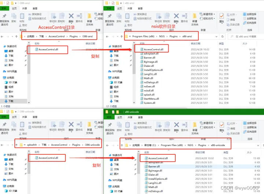Click Paste icon in i386-ansi window ribbon
Viewport: 264px width, 194px height.
coord(22,18)
